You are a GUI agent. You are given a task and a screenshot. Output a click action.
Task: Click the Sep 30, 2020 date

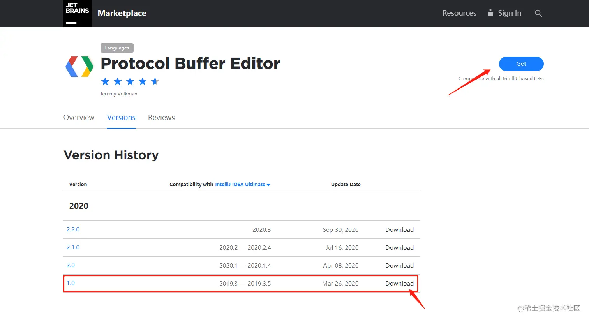coord(340,230)
